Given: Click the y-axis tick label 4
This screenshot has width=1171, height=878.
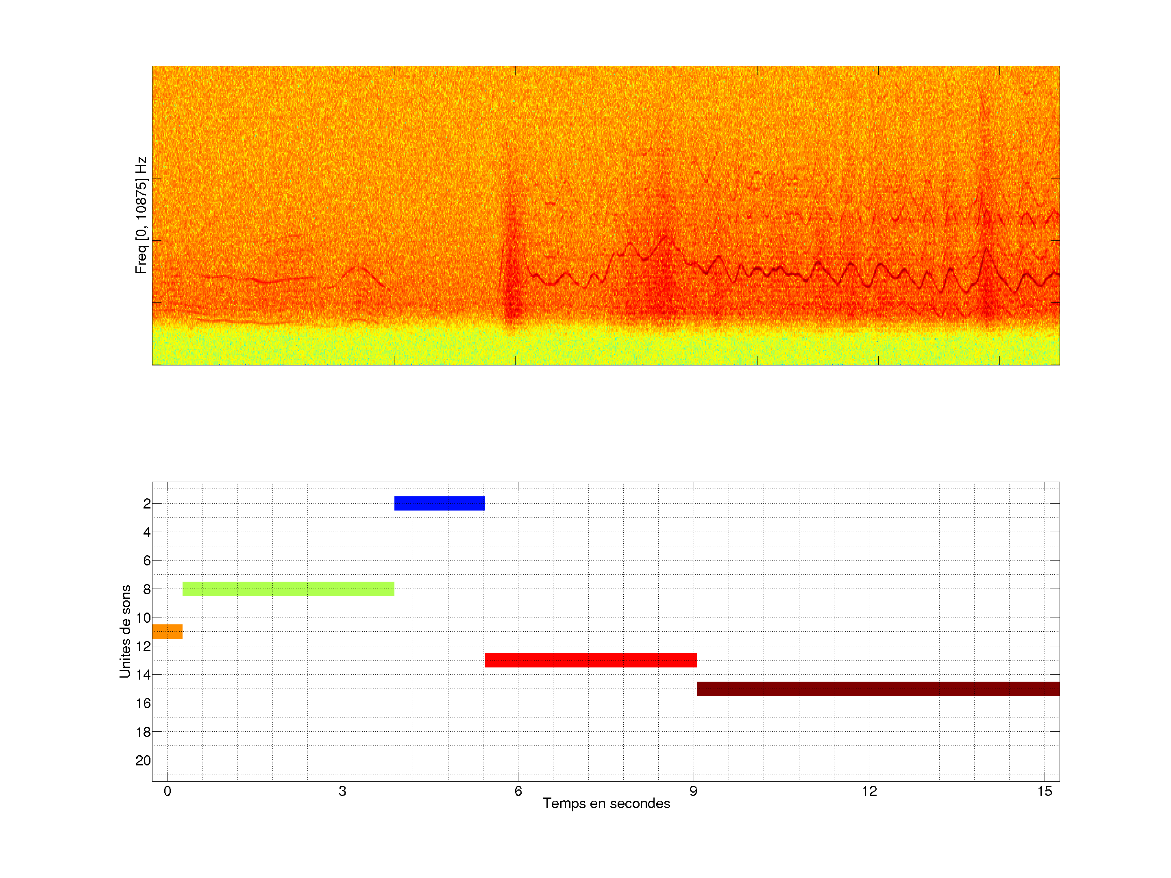Looking at the screenshot, I should pyautogui.click(x=147, y=532).
